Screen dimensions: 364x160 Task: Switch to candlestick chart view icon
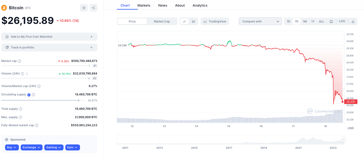pos(194,21)
